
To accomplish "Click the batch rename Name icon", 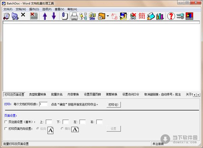I will pyautogui.click(x=92, y=16).
